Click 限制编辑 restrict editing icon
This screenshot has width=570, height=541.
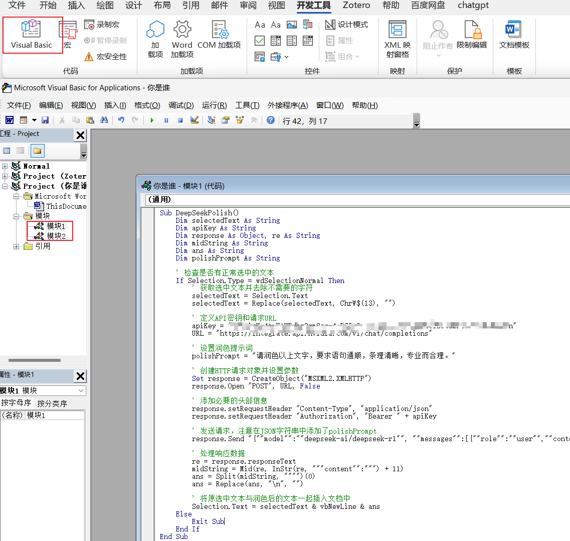pyautogui.click(x=471, y=35)
